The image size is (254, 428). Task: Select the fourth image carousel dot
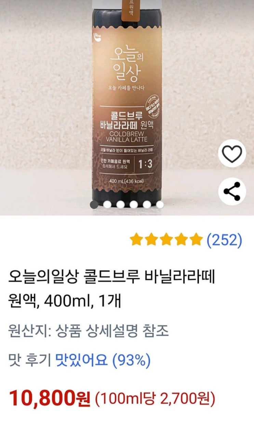tap(134, 204)
